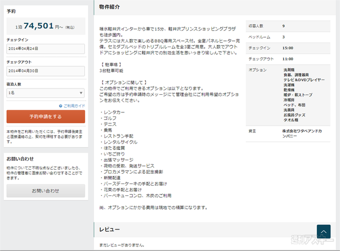Open the 宿泊人数 dropdown showing 1名

pyautogui.click(x=45, y=93)
